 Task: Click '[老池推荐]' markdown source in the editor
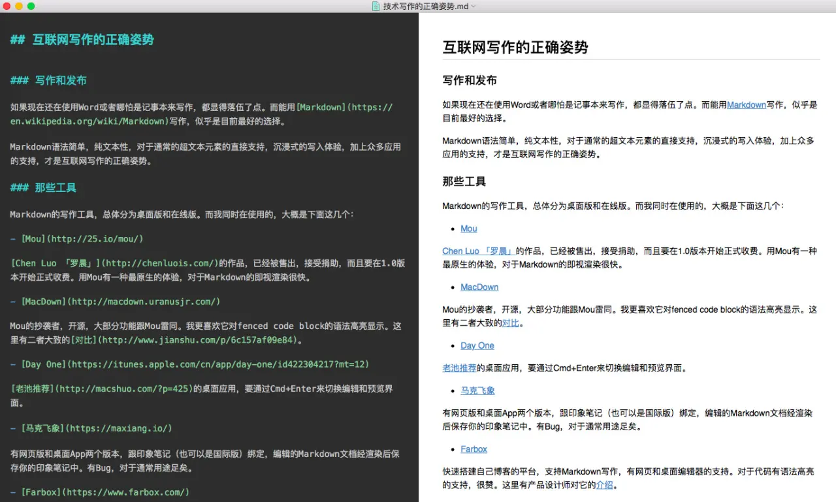point(33,389)
